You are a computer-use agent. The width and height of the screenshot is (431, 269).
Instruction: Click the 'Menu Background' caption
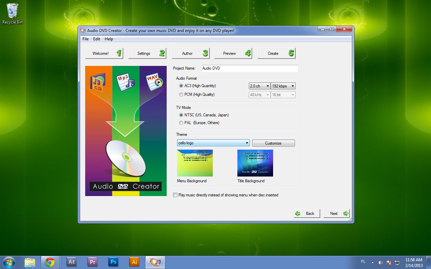(x=192, y=181)
